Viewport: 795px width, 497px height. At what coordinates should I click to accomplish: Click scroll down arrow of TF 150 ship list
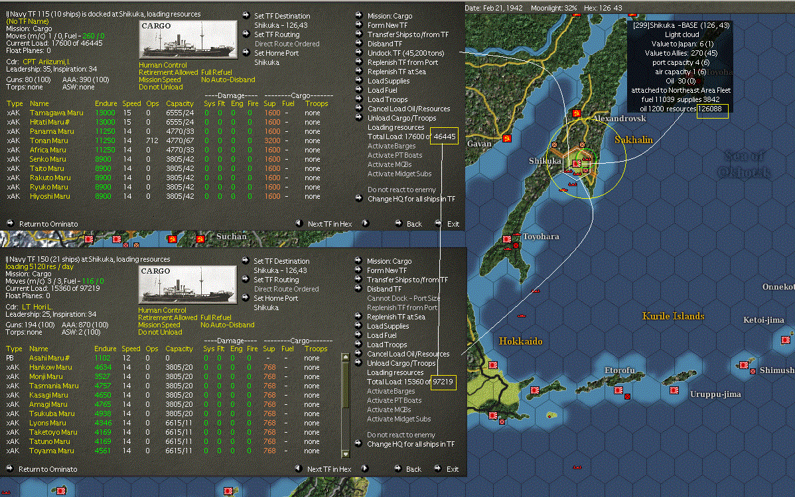coord(346,453)
